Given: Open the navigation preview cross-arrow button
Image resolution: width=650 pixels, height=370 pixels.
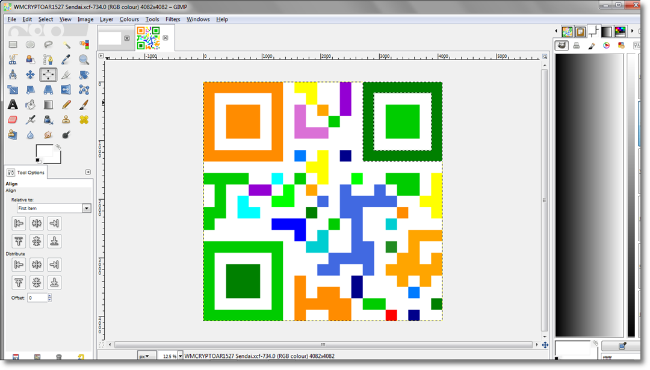Looking at the screenshot, I should pyautogui.click(x=545, y=345).
